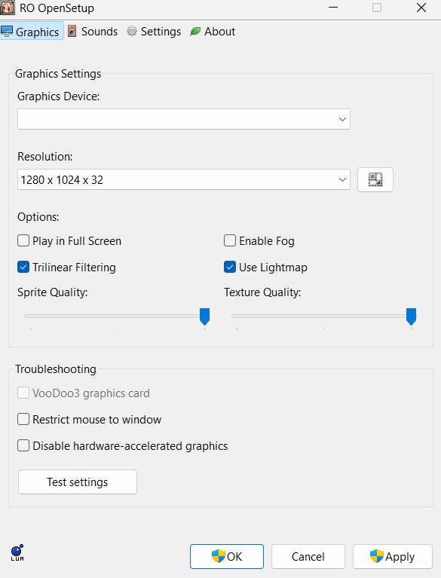Click the Texture Quality slider handle
The height and width of the screenshot is (578, 441).
coord(411,317)
